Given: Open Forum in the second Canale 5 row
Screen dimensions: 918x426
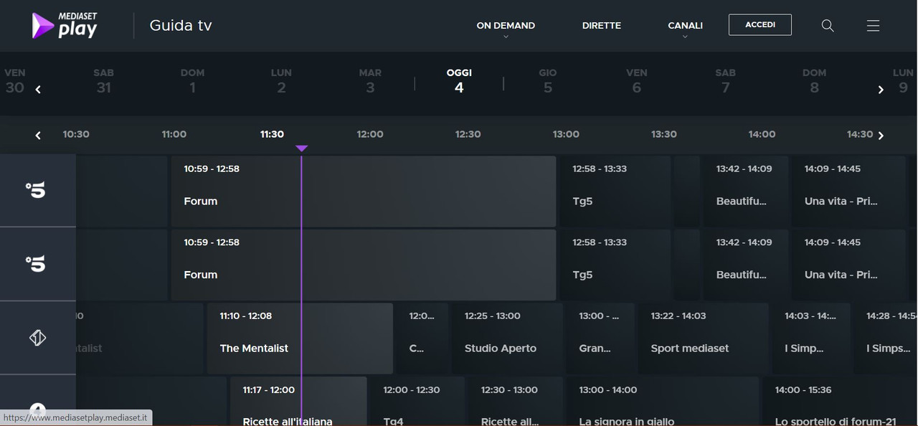Looking at the screenshot, I should tap(363, 265).
